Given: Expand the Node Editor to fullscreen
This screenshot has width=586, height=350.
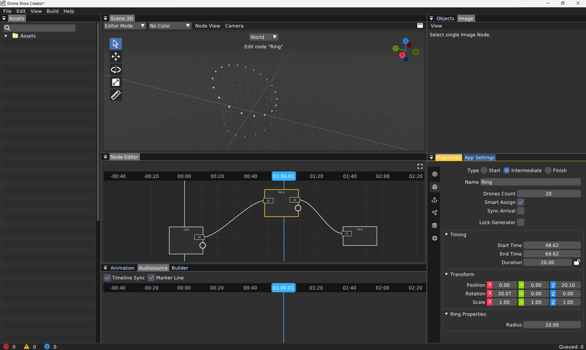Looking at the screenshot, I should pyautogui.click(x=420, y=166).
